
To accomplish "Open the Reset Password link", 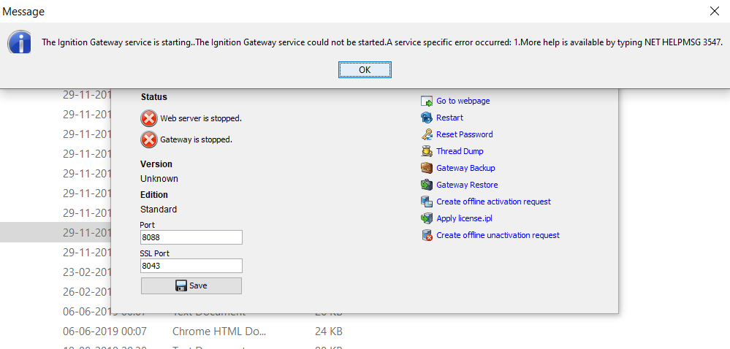I will tap(464, 134).
